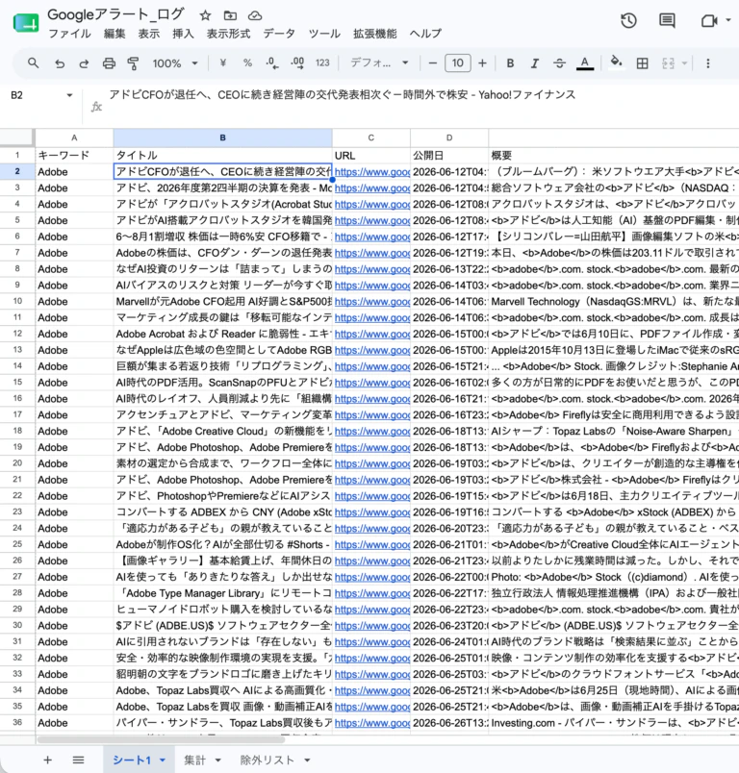Open 集計 tab dropdown arrow
This screenshot has width=739, height=773.
pyautogui.click(x=218, y=761)
